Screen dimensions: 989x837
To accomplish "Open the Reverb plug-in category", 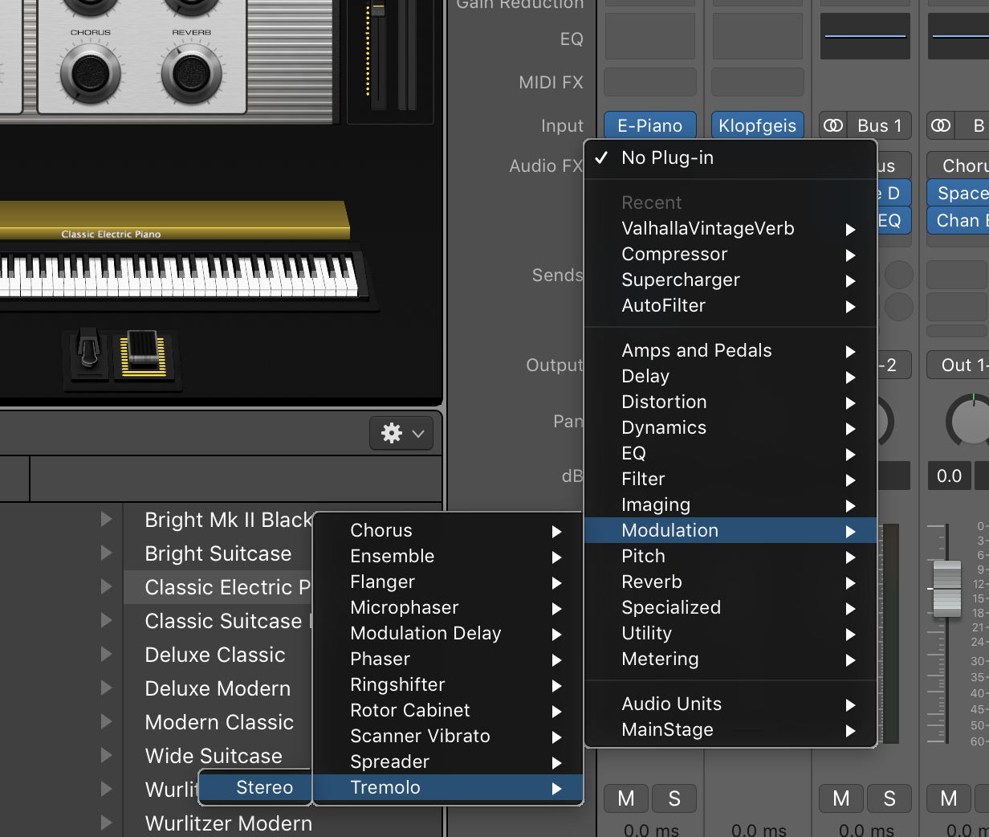I will pyautogui.click(x=731, y=582).
